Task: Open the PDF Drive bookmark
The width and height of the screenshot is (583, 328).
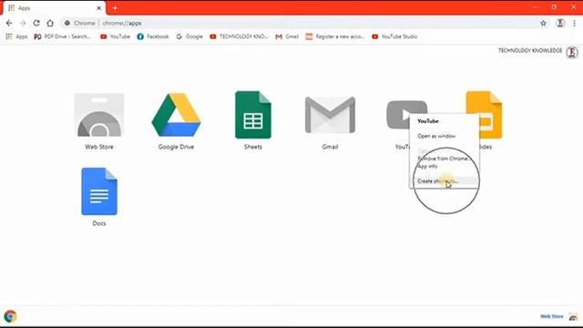Action: click(62, 36)
